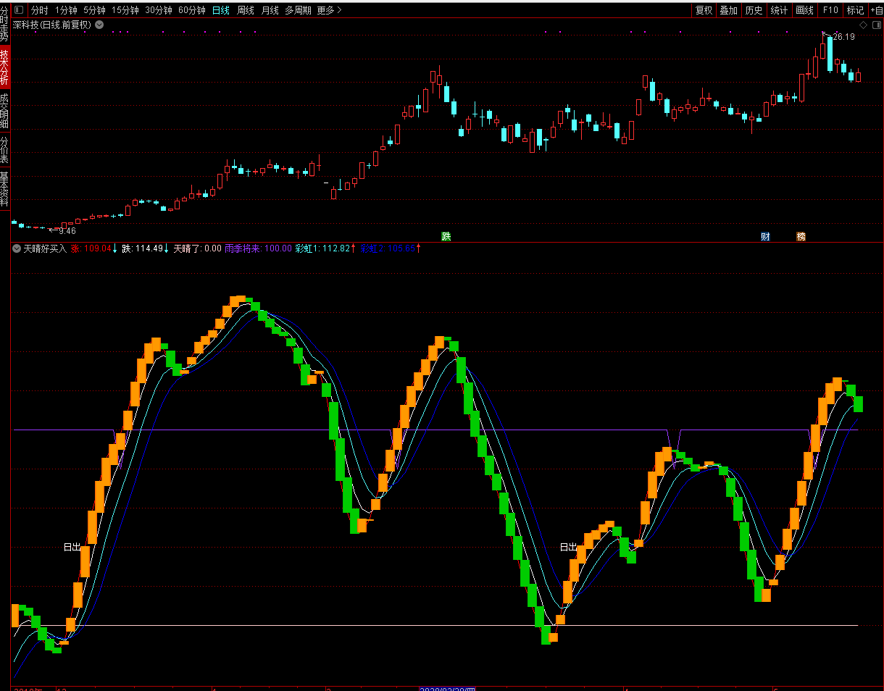Expand the 更多 periods menu

point(329,10)
